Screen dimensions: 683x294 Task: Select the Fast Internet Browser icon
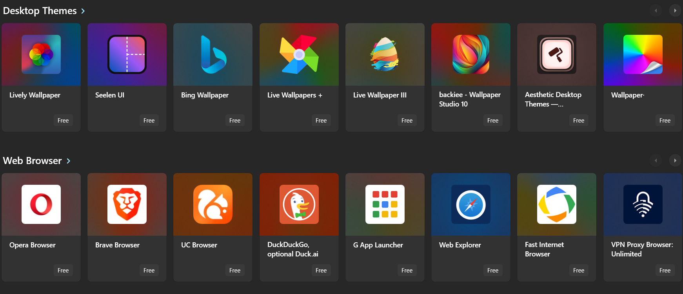pyautogui.click(x=557, y=204)
